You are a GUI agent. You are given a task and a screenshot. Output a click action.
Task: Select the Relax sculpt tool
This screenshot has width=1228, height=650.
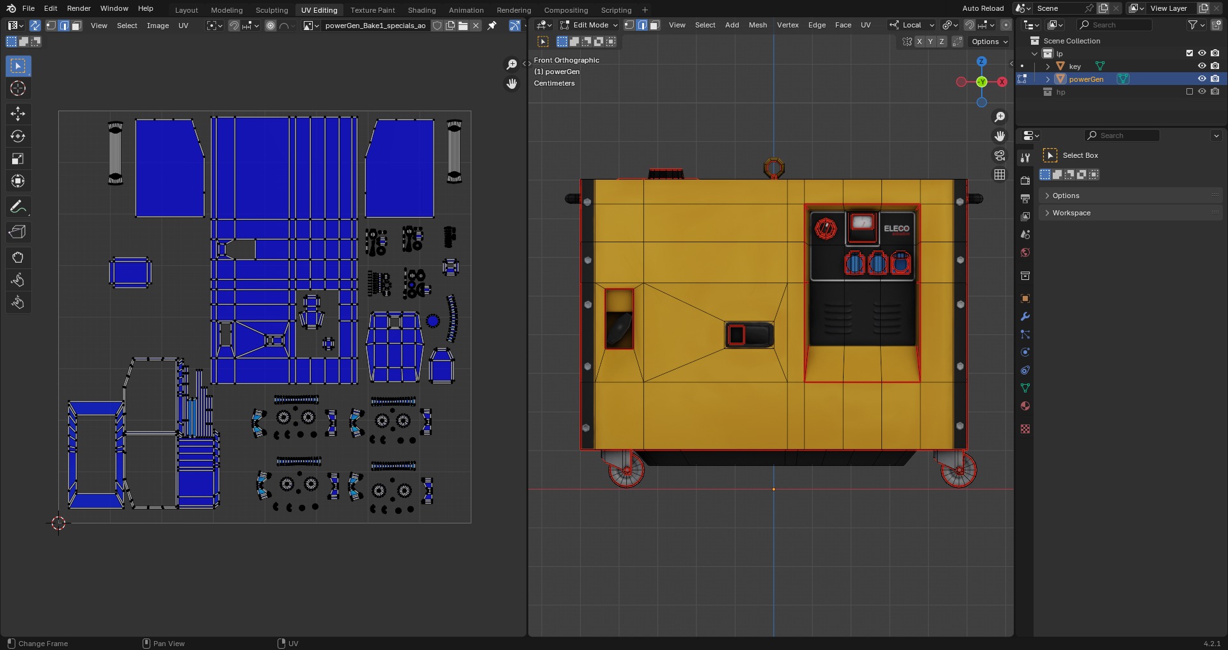[18, 280]
